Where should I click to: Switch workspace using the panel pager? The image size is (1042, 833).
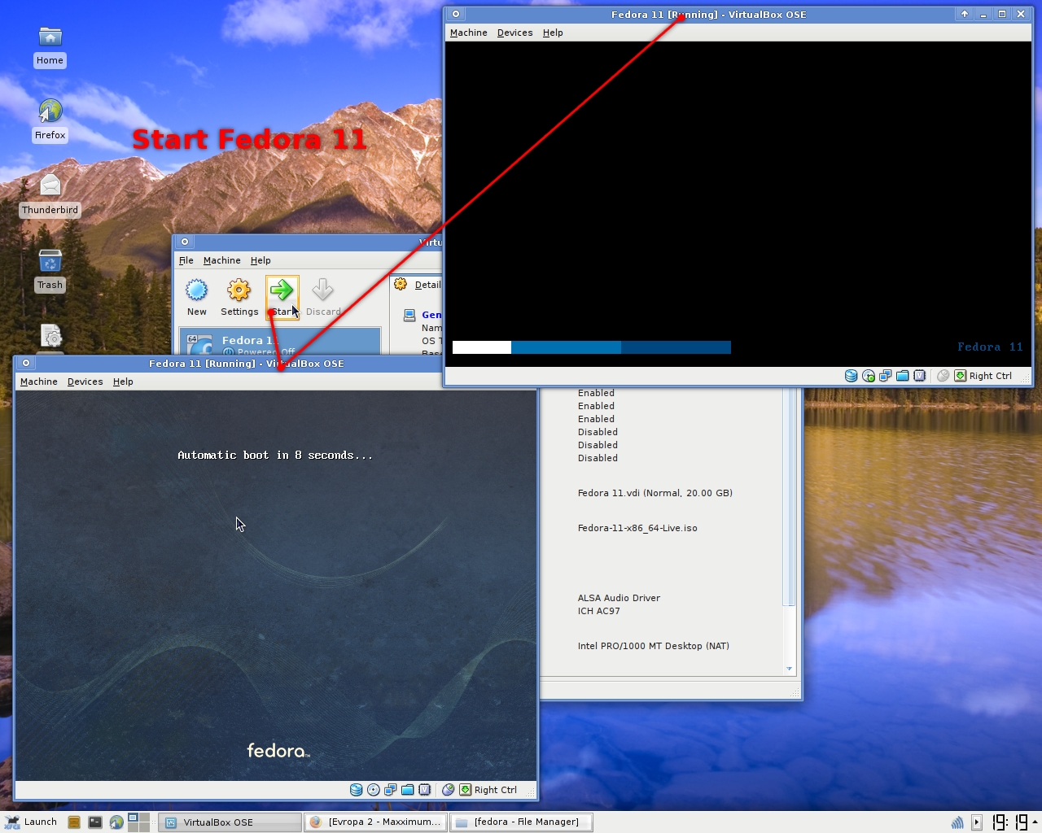click(x=139, y=822)
